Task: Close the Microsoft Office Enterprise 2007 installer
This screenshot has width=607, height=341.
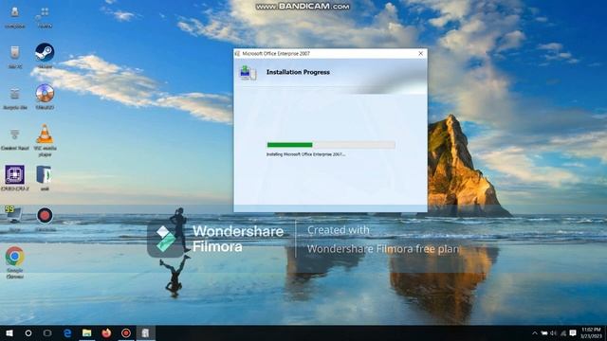Action: click(x=421, y=54)
